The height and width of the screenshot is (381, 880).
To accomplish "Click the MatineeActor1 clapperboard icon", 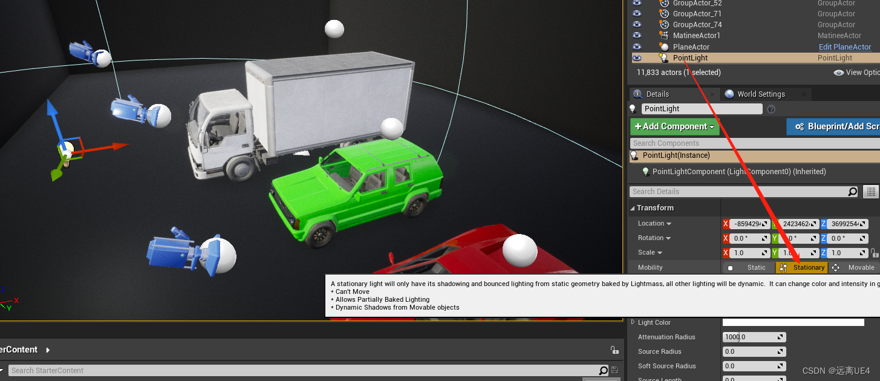I will [x=663, y=35].
